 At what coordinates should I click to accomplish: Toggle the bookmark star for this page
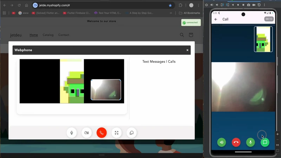click(170, 5)
